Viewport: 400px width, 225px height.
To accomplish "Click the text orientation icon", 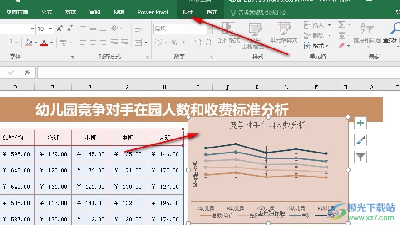I will [114, 28].
